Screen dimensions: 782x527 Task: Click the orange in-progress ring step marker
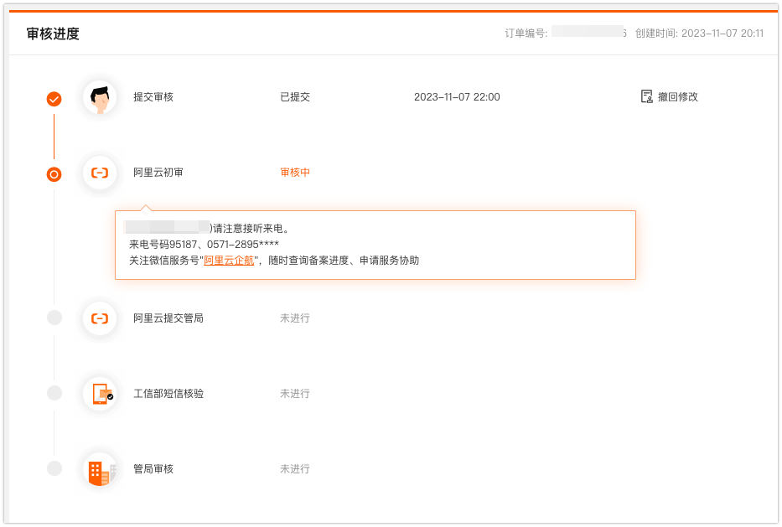[x=54, y=174]
